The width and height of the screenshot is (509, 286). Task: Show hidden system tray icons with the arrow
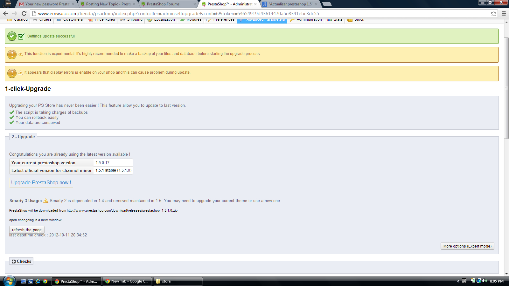[458, 281]
